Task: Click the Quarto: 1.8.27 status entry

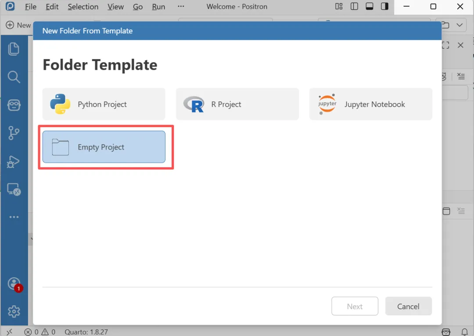Action: [86, 332]
